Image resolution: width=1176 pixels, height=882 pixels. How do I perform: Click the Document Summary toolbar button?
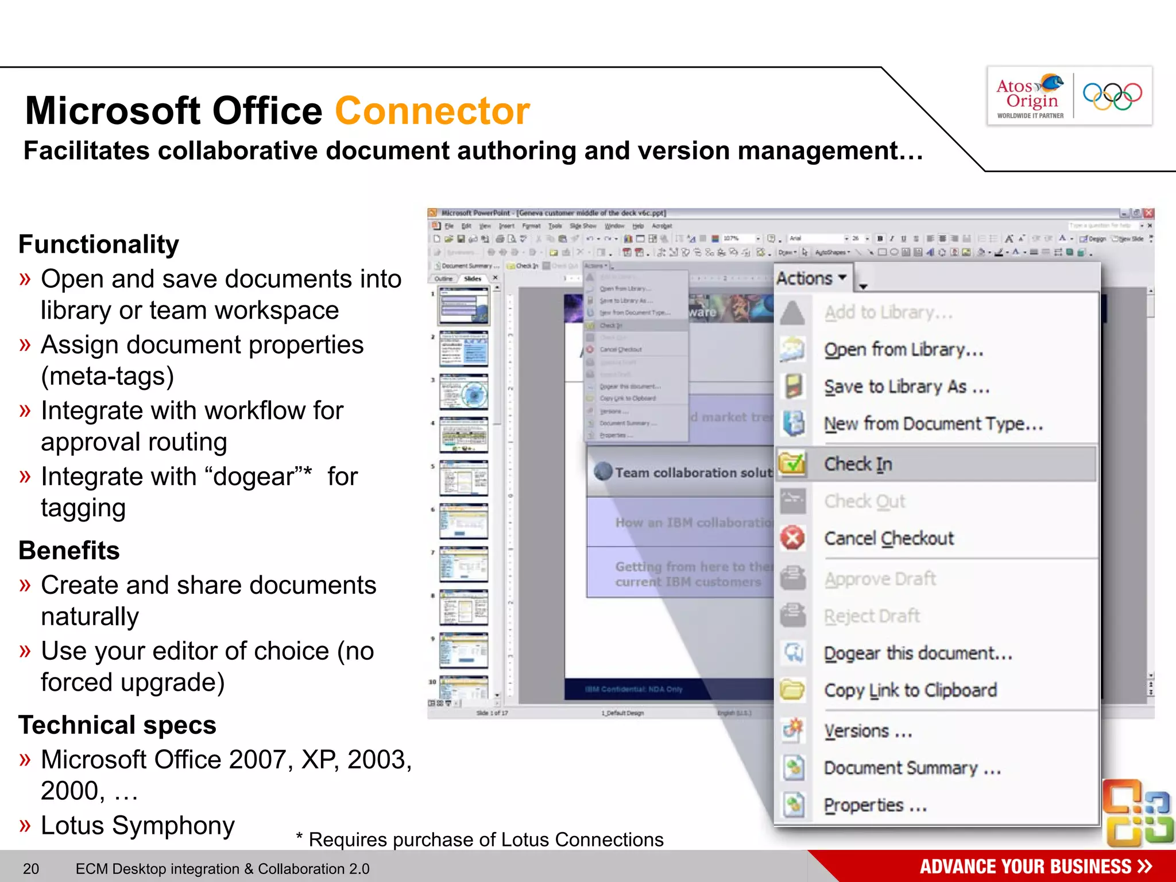pos(467,266)
